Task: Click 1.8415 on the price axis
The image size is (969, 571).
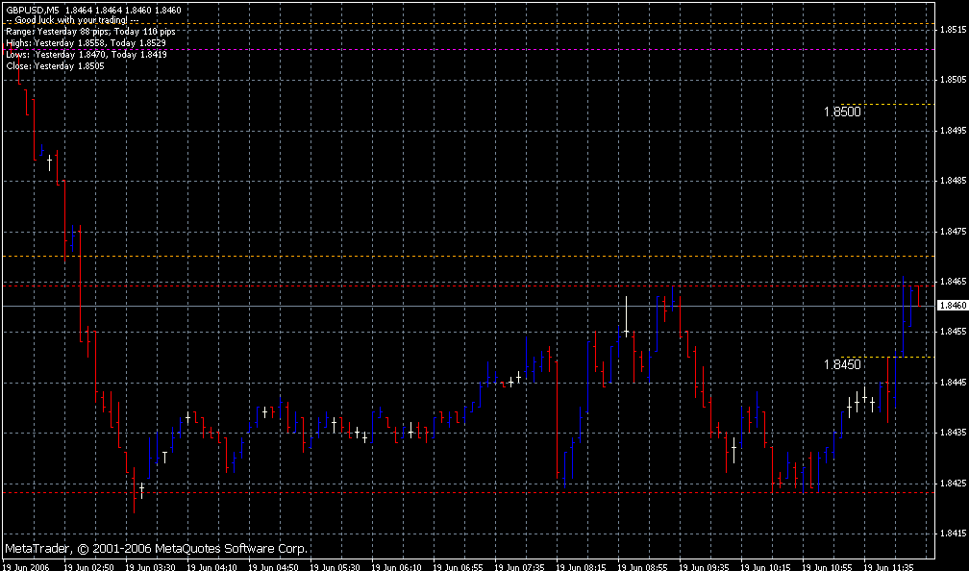Action: tap(953, 534)
